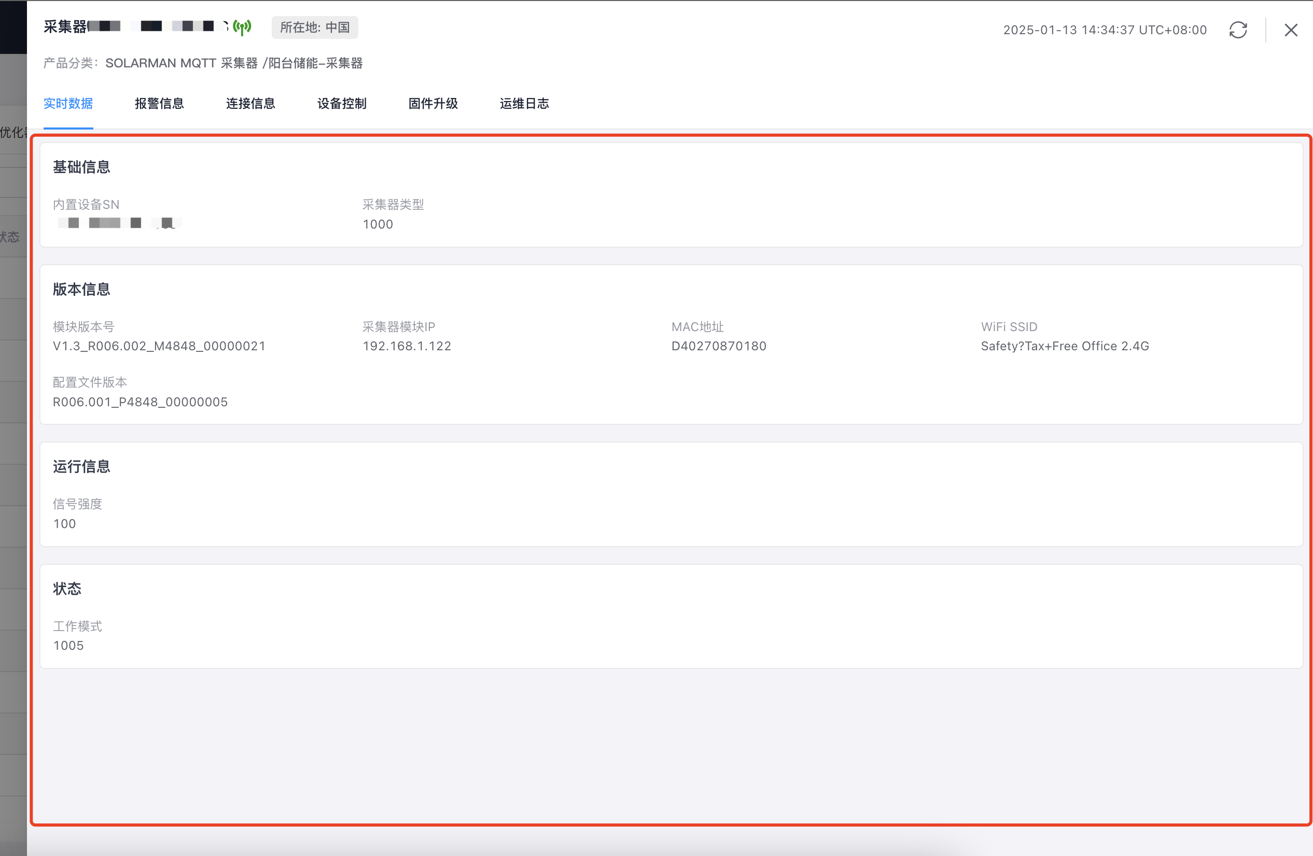Click the WiFi SSID Safety?Tax+Free Office value
This screenshot has width=1313, height=856.
[x=1064, y=346]
